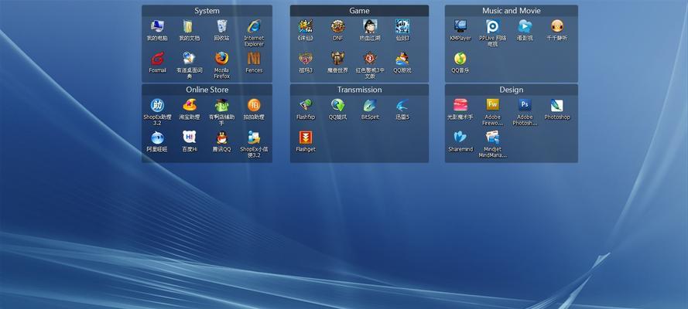Click the System fence title bar

click(207, 11)
